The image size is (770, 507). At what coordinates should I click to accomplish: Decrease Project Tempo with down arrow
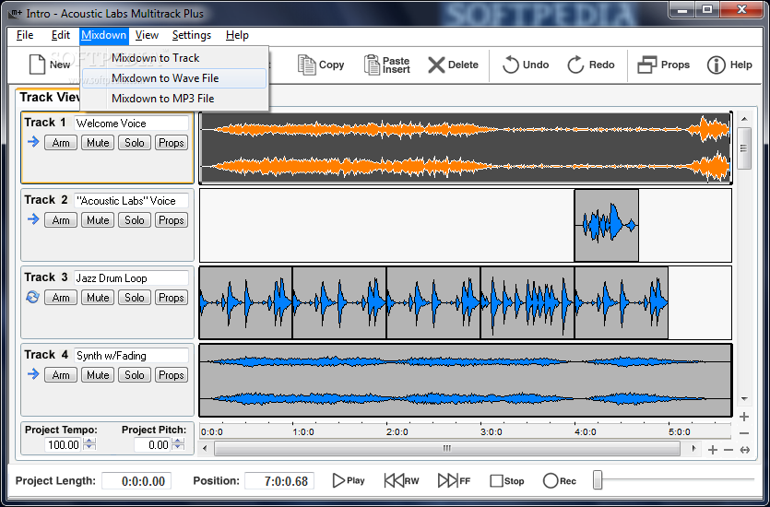[89, 448]
